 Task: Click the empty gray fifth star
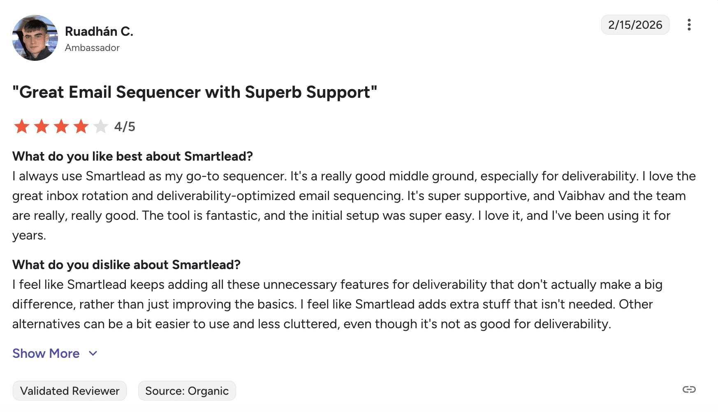click(x=101, y=127)
